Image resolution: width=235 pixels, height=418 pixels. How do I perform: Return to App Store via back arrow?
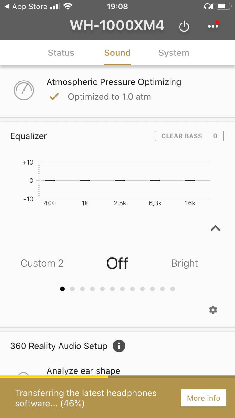[x=7, y=6]
